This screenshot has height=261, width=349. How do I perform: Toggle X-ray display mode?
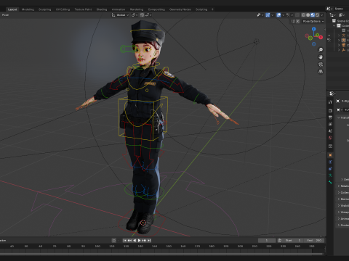pyautogui.click(x=297, y=15)
